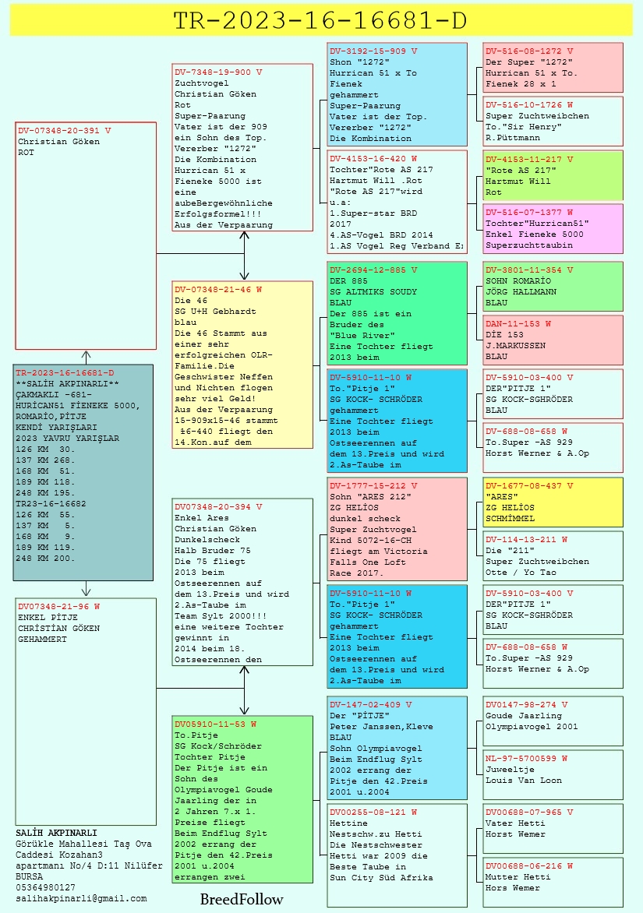Image resolution: width=643 pixels, height=913 pixels.
Task: Click ring NL-97-5700599 W
Action: (527, 759)
